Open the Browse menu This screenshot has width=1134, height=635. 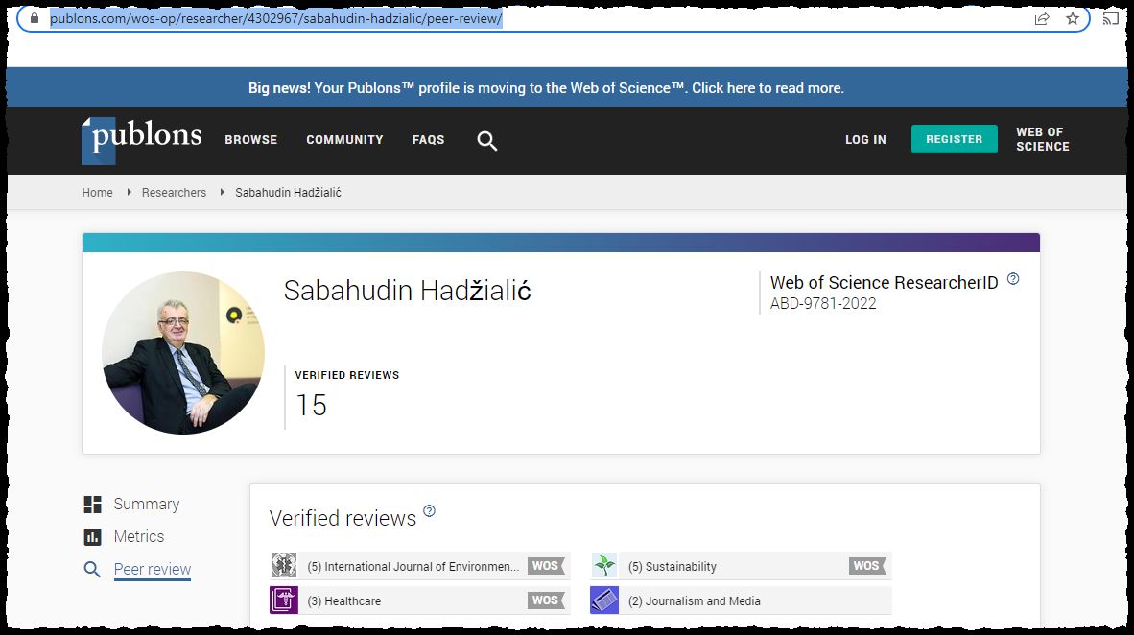coord(251,140)
